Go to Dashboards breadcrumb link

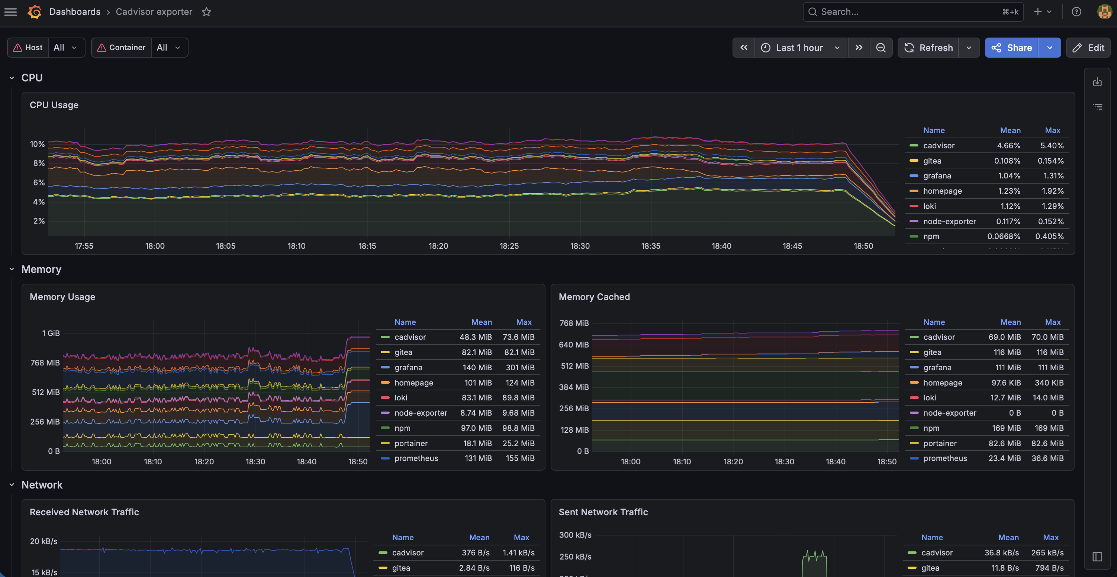click(75, 12)
